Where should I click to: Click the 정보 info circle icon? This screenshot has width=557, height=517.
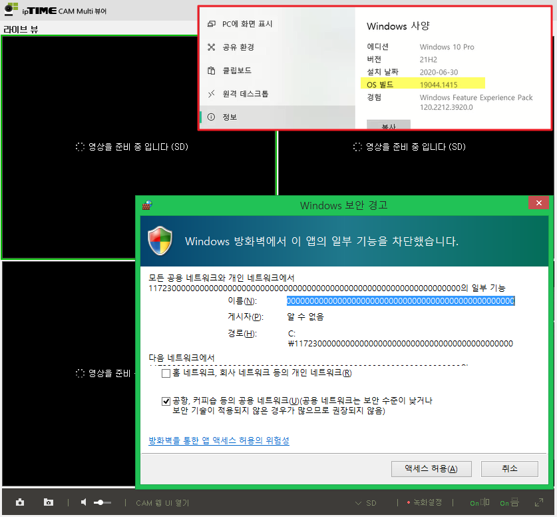tap(211, 117)
